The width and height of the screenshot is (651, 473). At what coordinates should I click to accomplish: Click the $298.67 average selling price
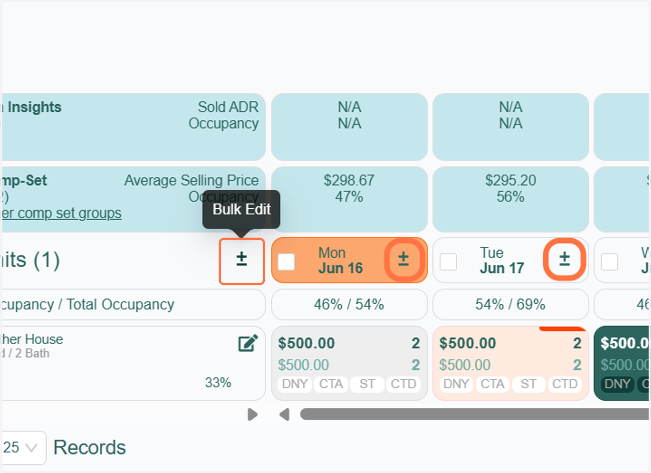(x=349, y=180)
